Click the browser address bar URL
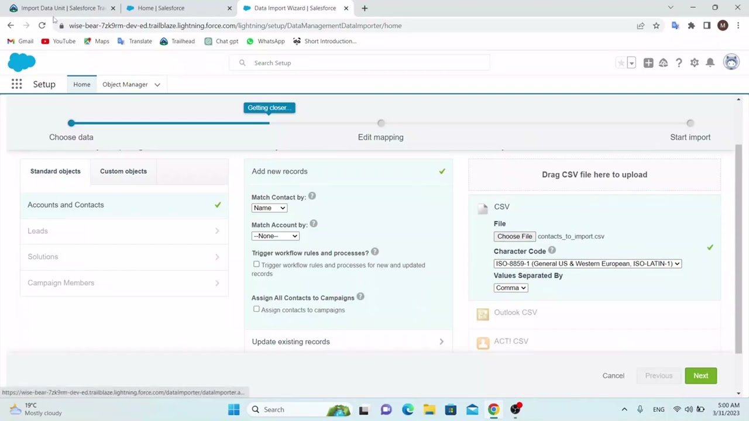749x421 pixels. 235,26
